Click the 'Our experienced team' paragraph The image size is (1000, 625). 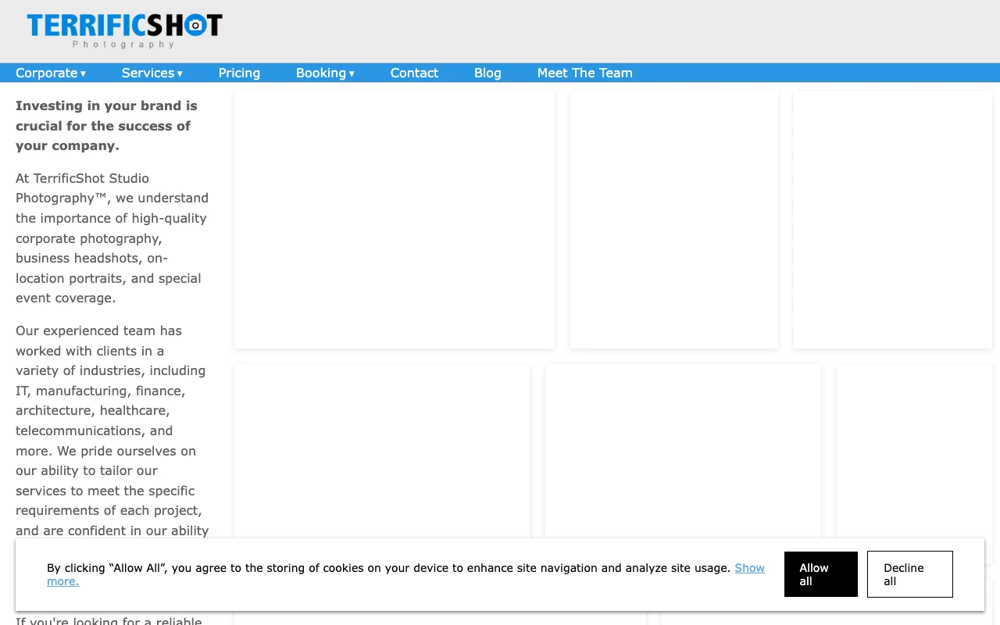[x=112, y=430]
